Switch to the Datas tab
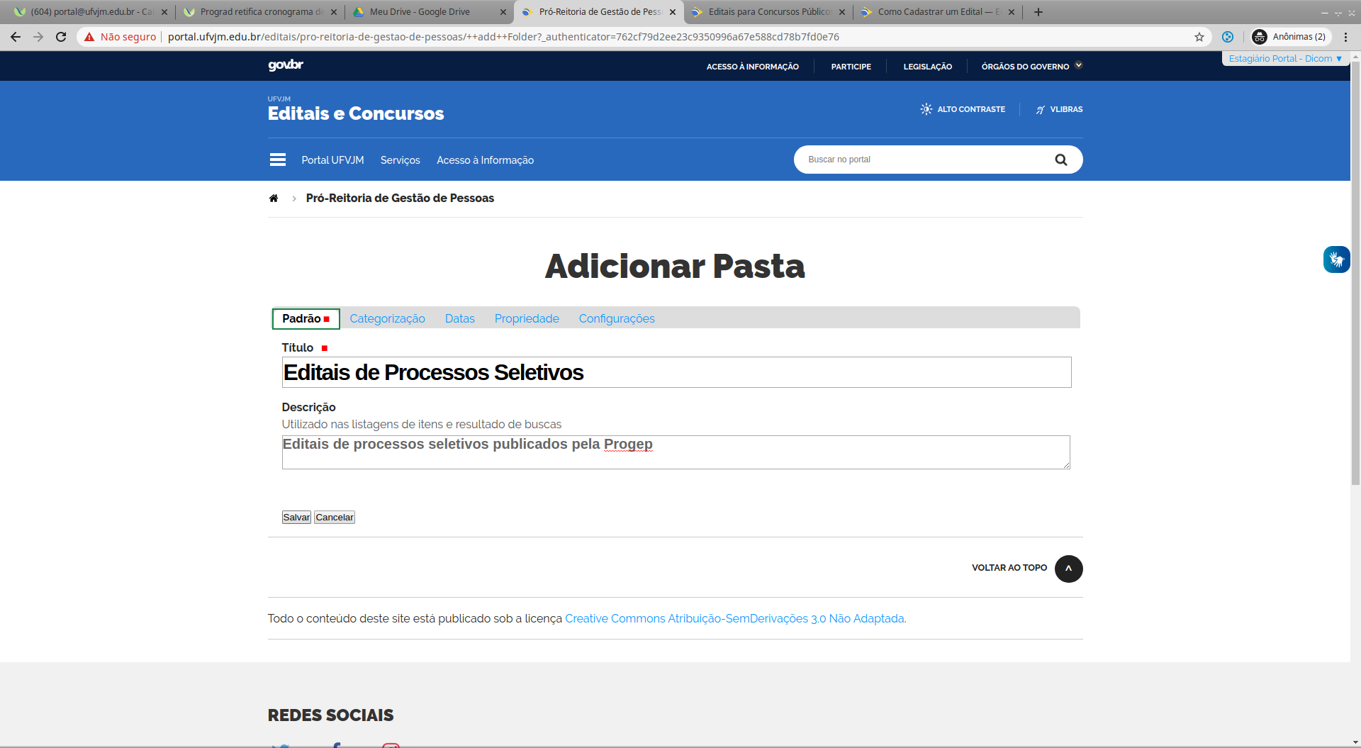This screenshot has height=748, width=1361. click(x=459, y=319)
